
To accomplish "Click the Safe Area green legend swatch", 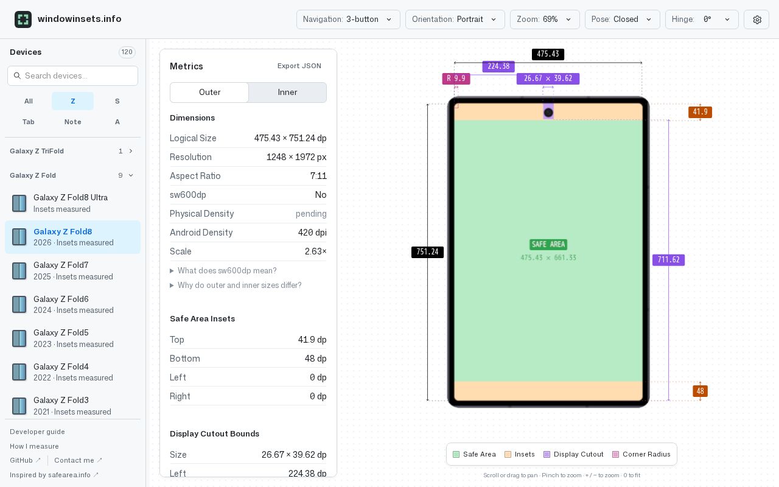I will tap(456, 454).
